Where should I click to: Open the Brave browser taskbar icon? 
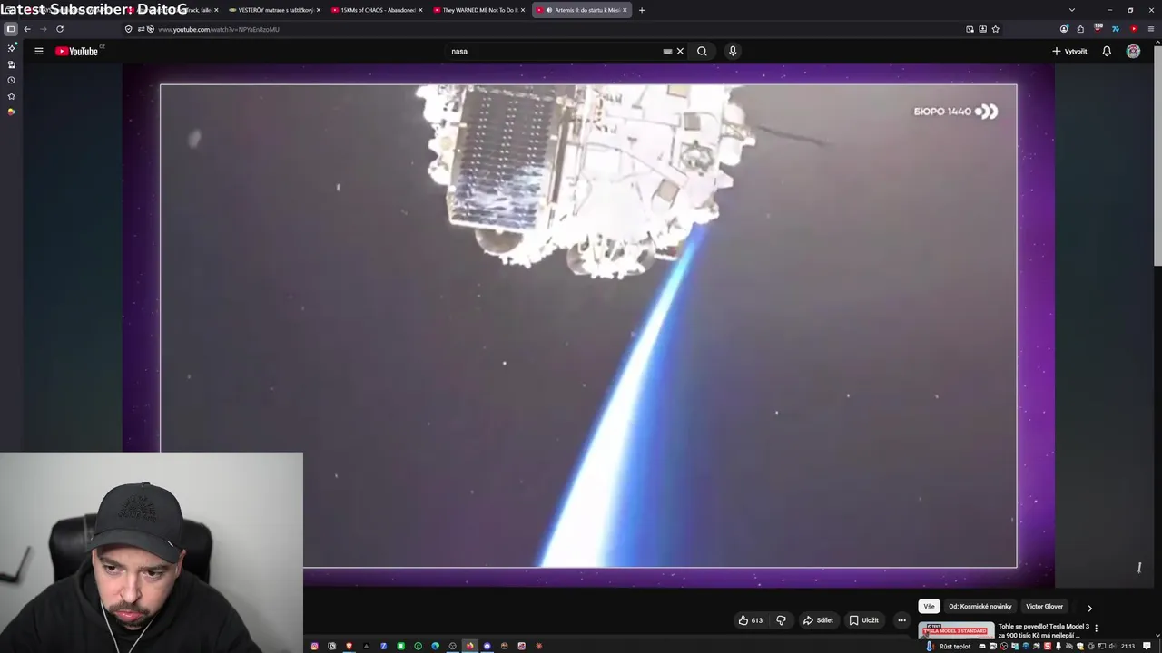[349, 646]
